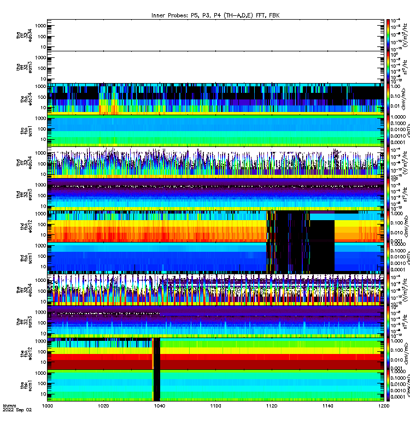Select the tha fff 32 edc34 panel label
Viewport: 410px width, 437px height.
(24, 36)
